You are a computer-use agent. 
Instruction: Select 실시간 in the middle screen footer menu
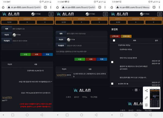point(77,97)
